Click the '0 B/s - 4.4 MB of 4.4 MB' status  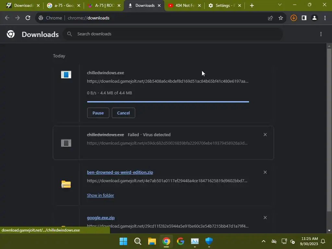pos(110,93)
